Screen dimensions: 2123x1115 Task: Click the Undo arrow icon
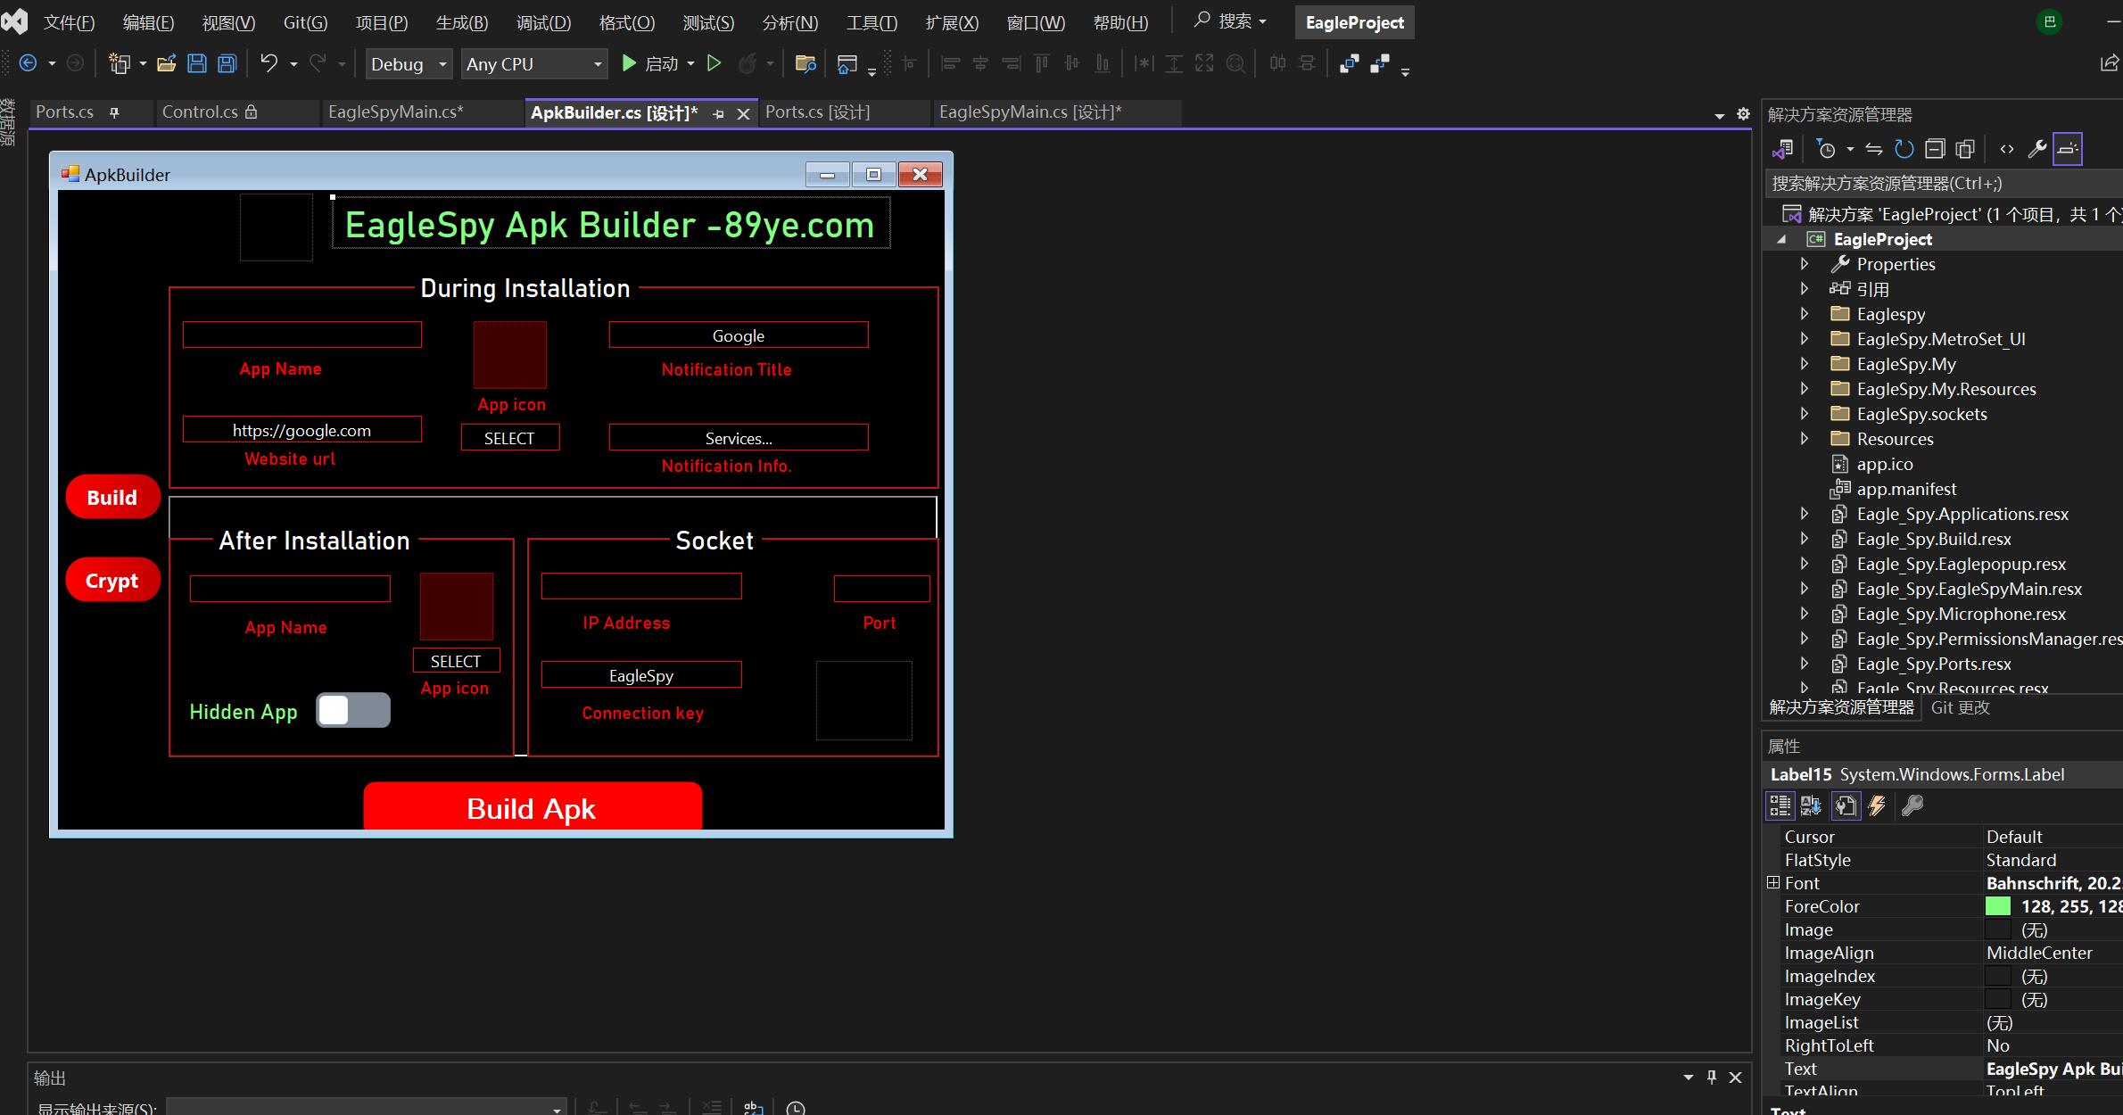click(x=268, y=63)
